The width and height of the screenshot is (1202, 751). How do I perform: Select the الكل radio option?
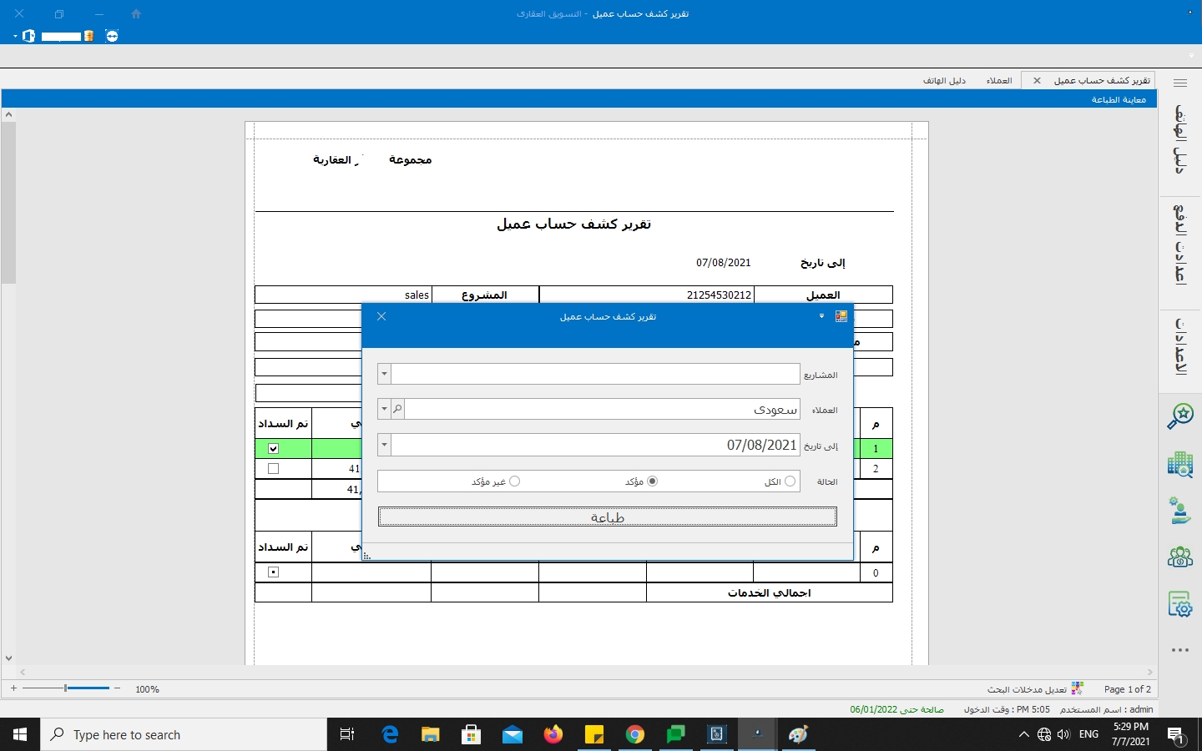click(790, 481)
